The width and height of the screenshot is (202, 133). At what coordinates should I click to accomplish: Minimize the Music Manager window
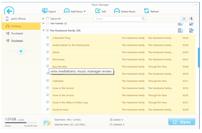(x=196, y=5)
